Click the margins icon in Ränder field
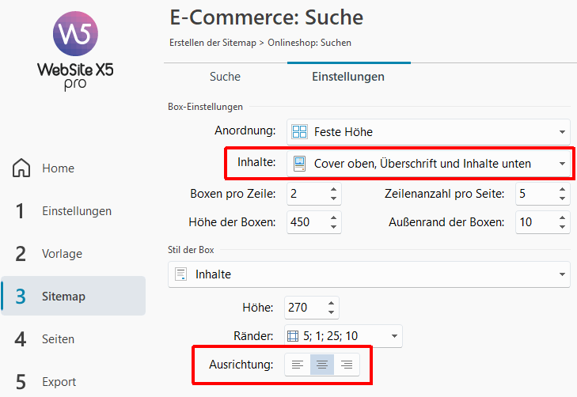 pos(294,336)
